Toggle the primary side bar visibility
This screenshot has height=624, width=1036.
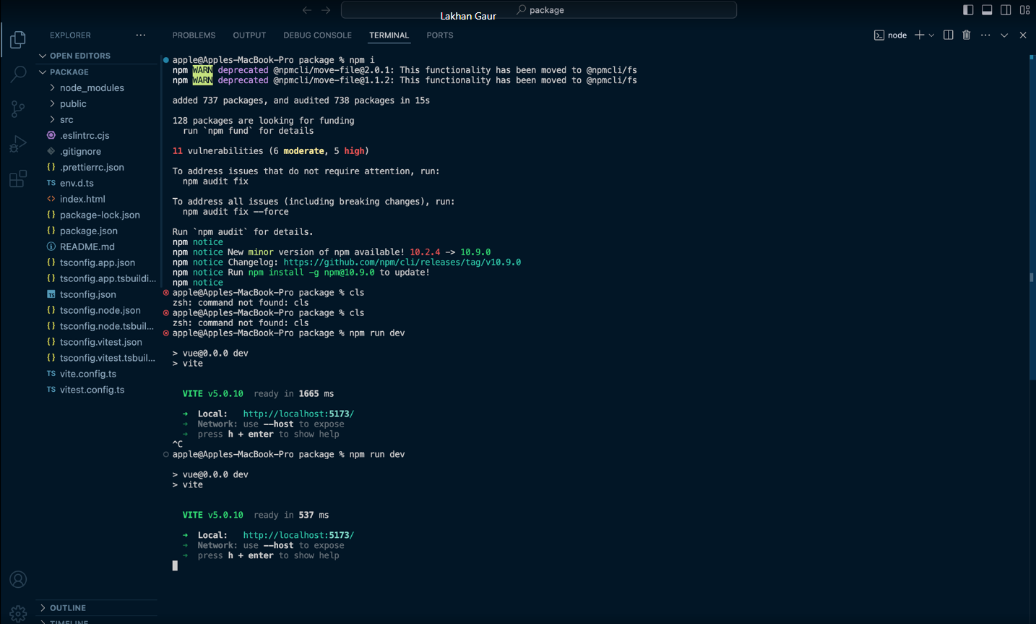pyautogui.click(x=968, y=10)
